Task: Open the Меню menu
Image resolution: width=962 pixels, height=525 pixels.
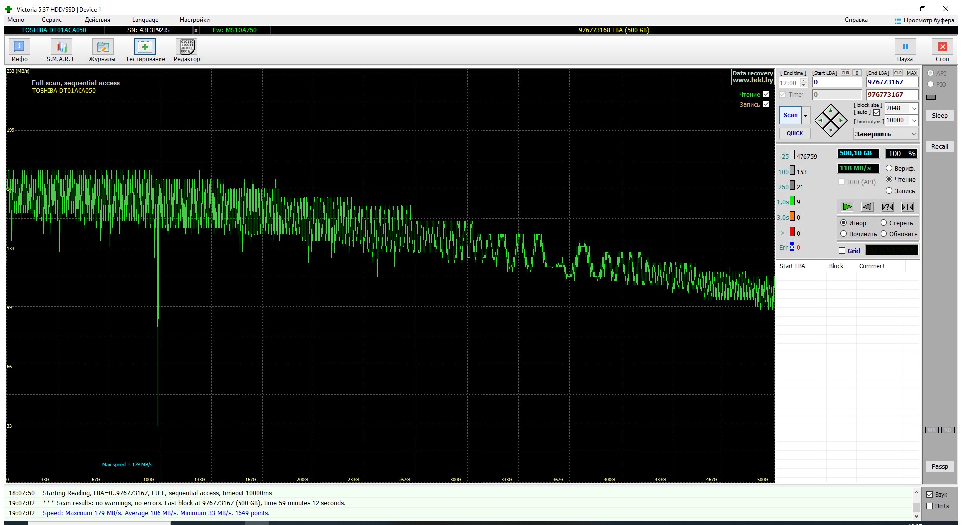Action: point(16,20)
